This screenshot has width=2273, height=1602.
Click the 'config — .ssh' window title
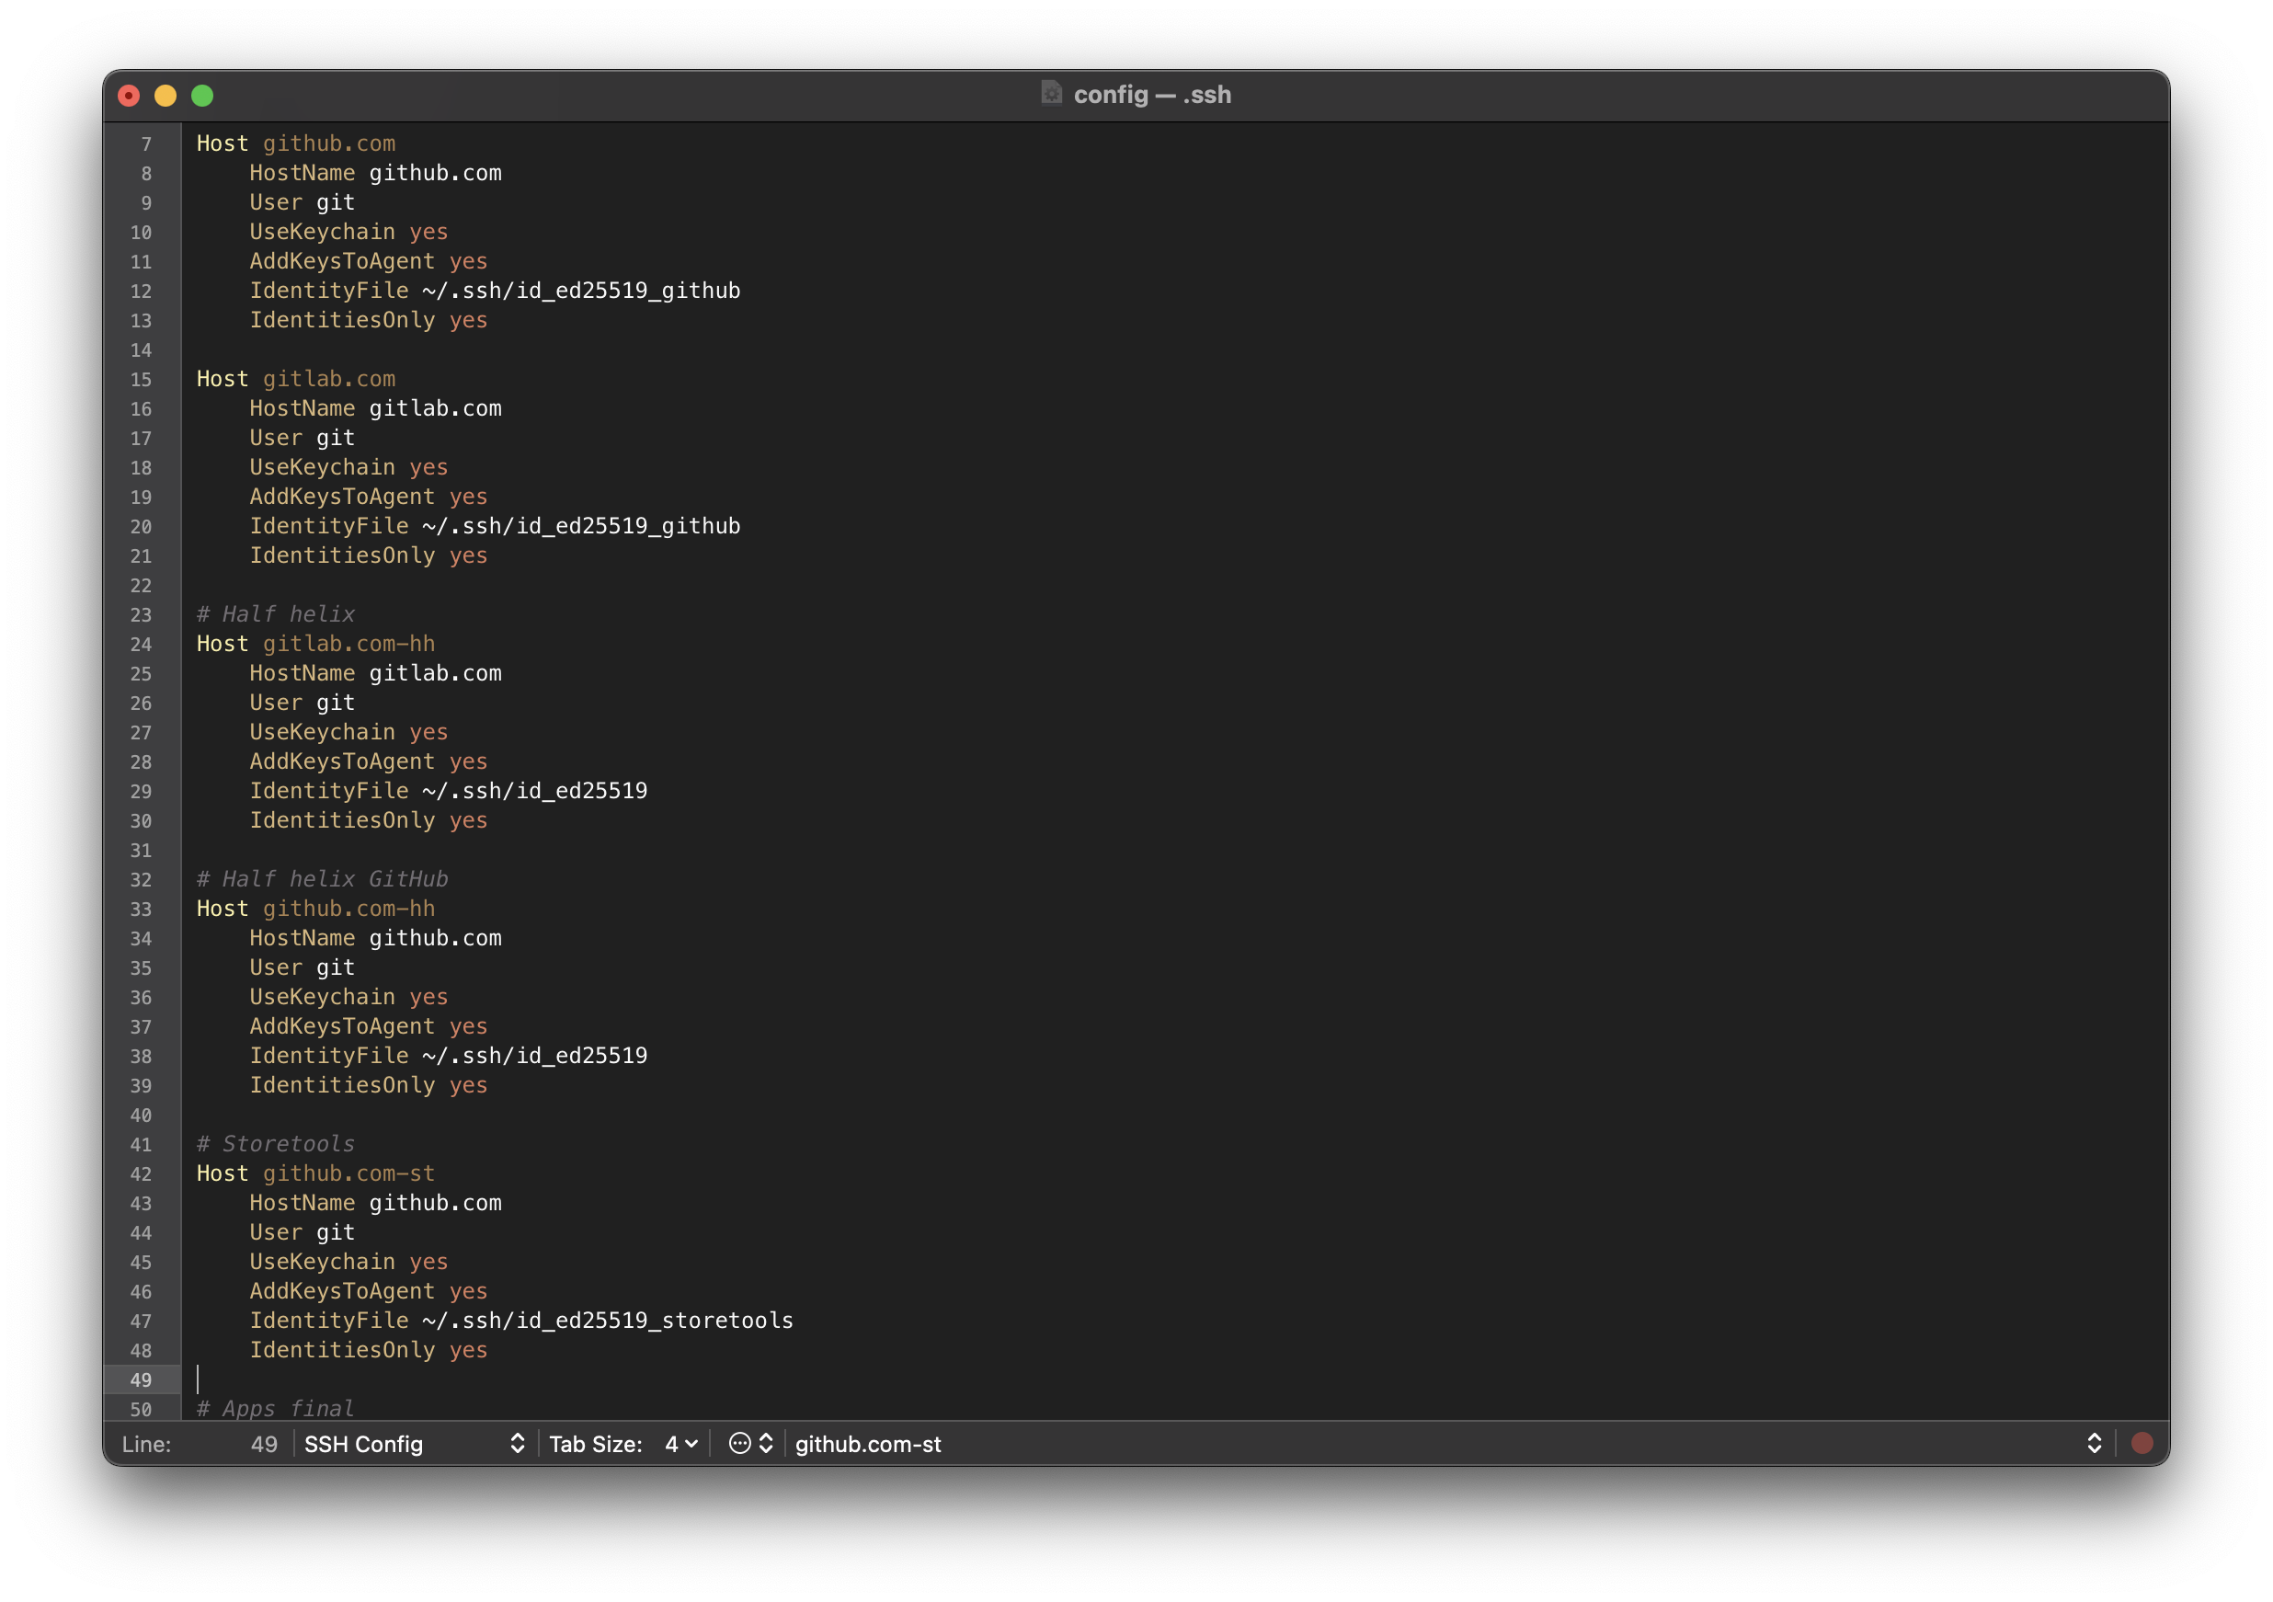1152,94
